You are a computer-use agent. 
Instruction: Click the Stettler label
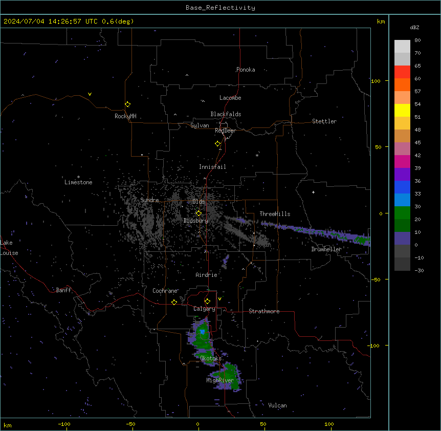[324, 121]
